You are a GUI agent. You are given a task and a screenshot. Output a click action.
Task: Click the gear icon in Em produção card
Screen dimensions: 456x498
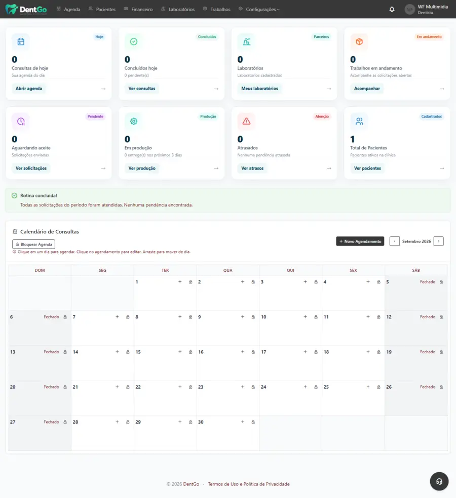[x=134, y=121]
